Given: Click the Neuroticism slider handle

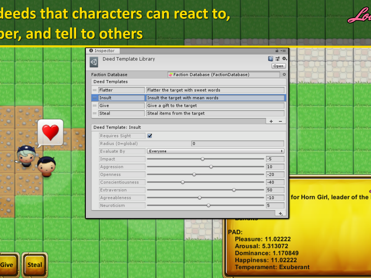Looking at the screenshot, I should pyautogui.click(x=208, y=205).
